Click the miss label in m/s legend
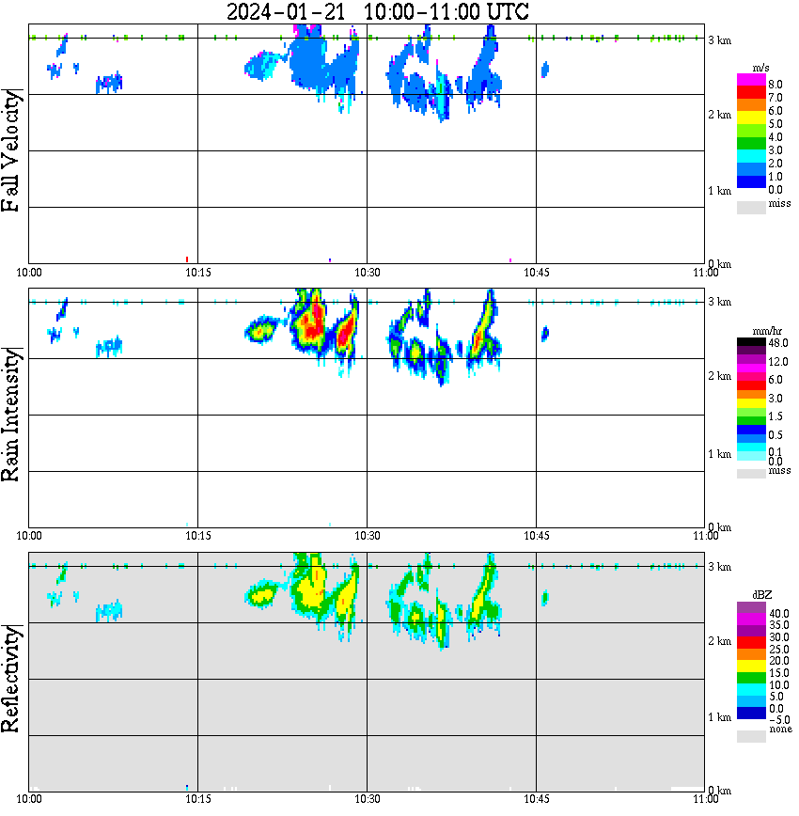The height and width of the screenshot is (816, 799). coord(779,203)
